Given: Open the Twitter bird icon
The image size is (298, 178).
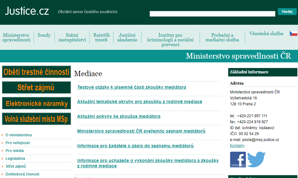Looking at the screenshot, I should (256, 159).
